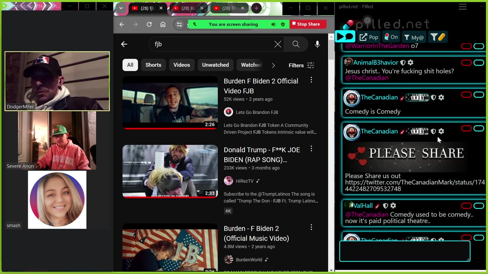Open more options for 'Donald Trump - F**K JOE BIDEN'
Screen dimensions: 488x274
(311, 149)
